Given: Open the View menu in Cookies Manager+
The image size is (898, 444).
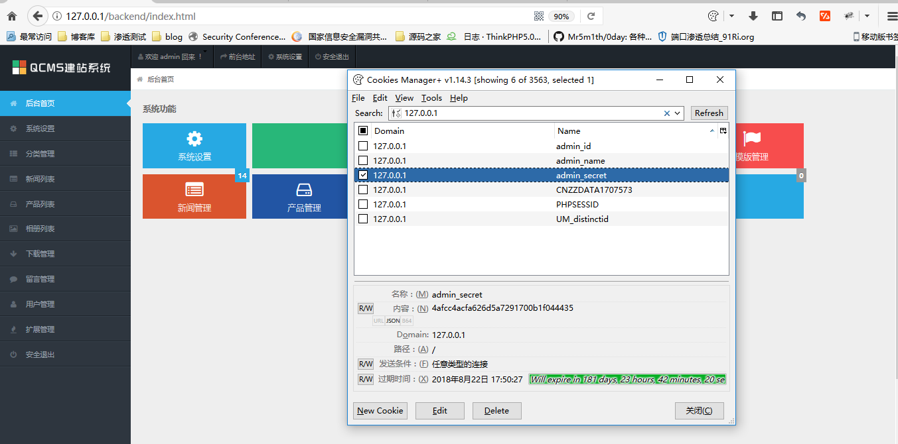Looking at the screenshot, I should (404, 98).
